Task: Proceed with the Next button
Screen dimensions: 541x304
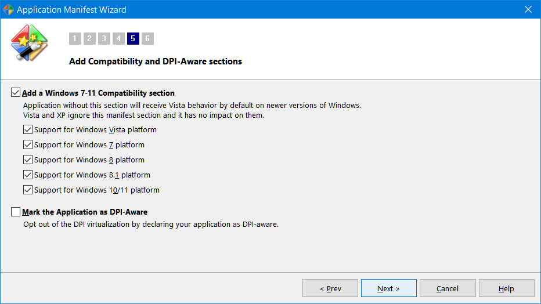Action: click(x=389, y=288)
